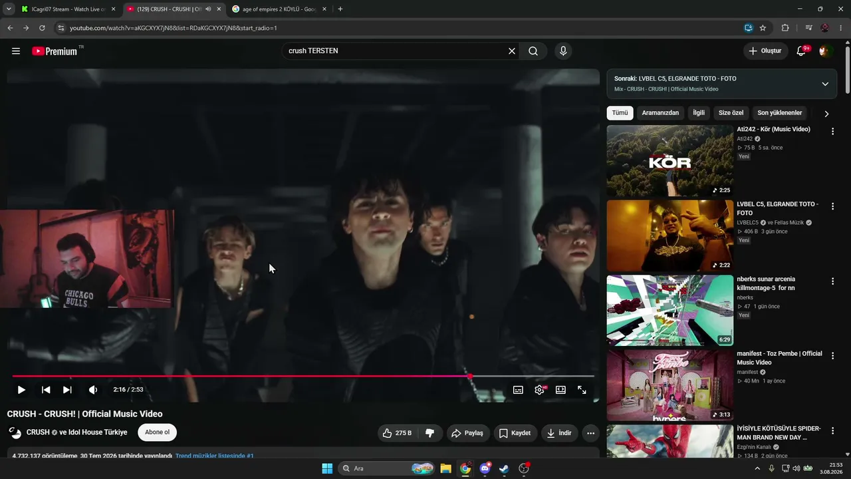The width and height of the screenshot is (851, 479).
Task: Toggle theater mode view
Action: tap(560, 390)
